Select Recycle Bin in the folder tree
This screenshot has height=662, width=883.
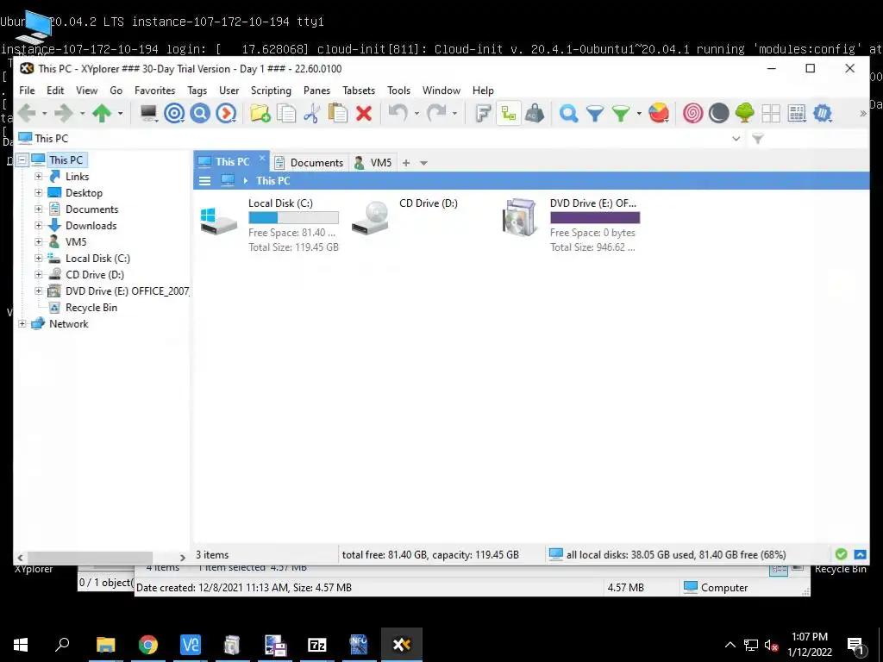point(91,308)
